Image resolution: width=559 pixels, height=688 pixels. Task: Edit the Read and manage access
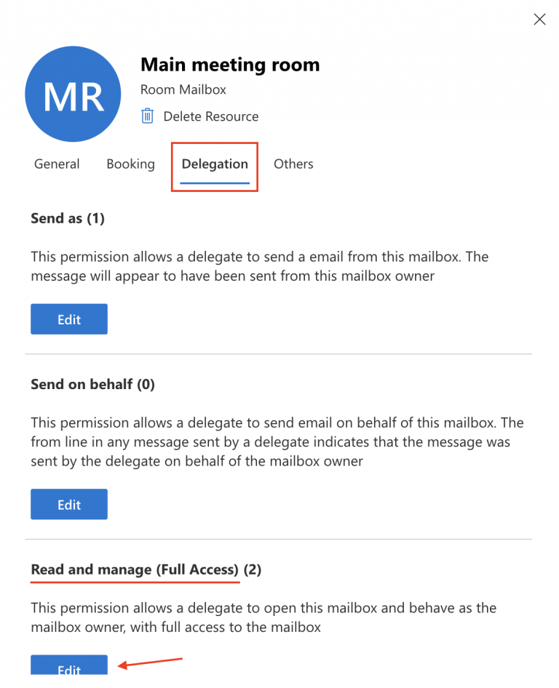click(68, 667)
